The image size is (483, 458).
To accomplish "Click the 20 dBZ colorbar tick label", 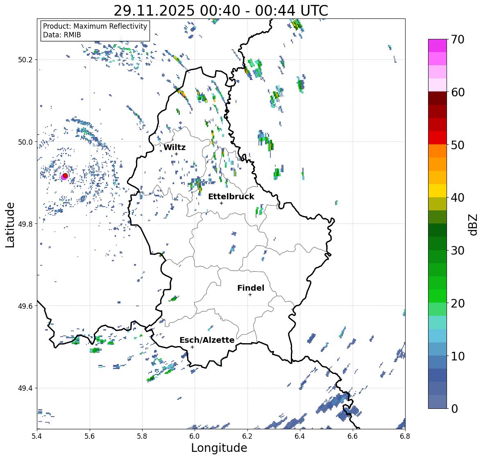I will [x=458, y=303].
